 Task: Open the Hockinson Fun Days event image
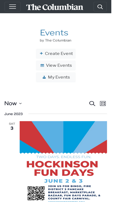pos(63,161)
